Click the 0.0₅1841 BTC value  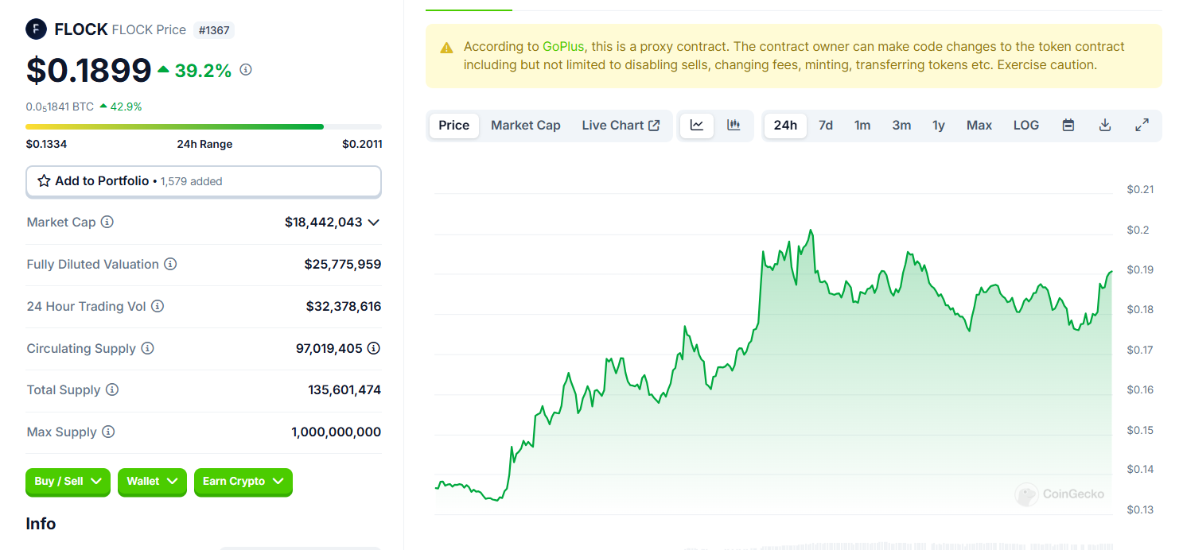click(60, 107)
